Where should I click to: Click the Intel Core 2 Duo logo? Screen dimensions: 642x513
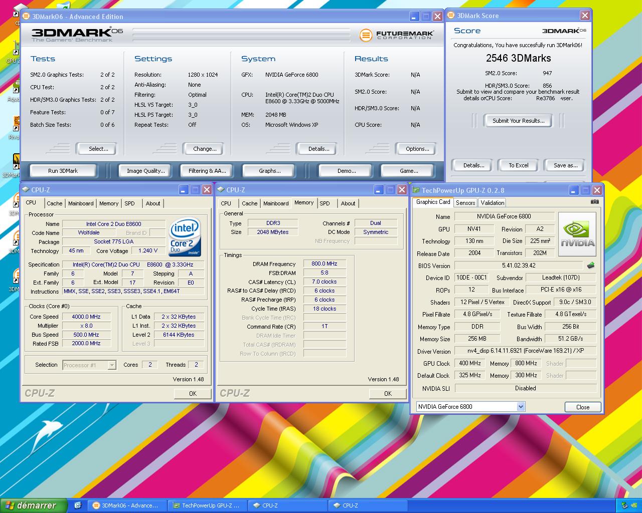coord(185,236)
